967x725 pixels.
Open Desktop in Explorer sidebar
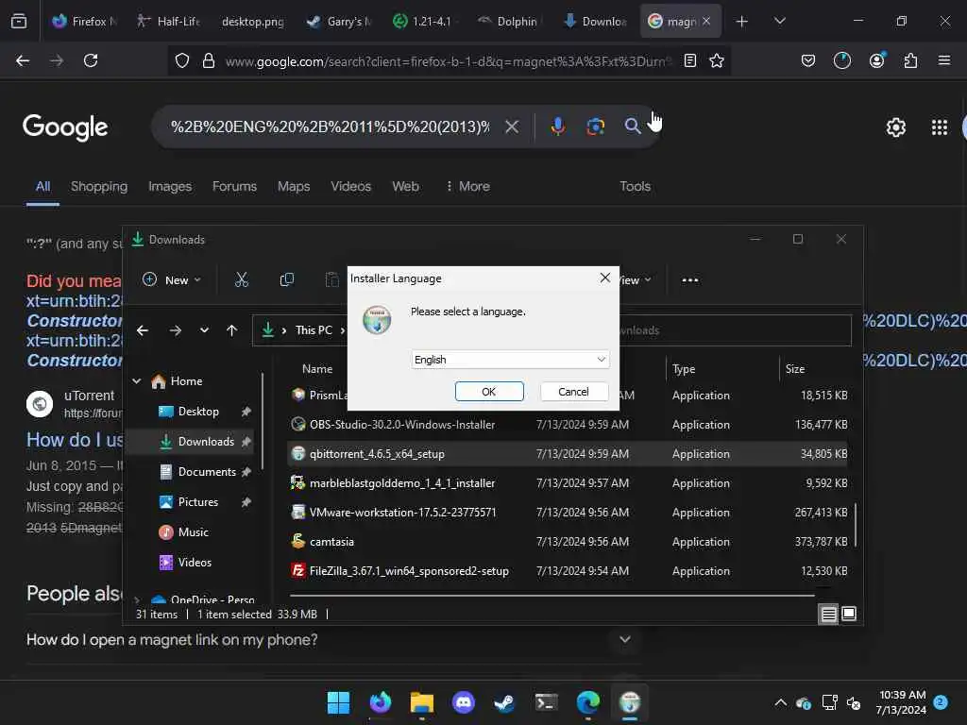pyautogui.click(x=198, y=412)
